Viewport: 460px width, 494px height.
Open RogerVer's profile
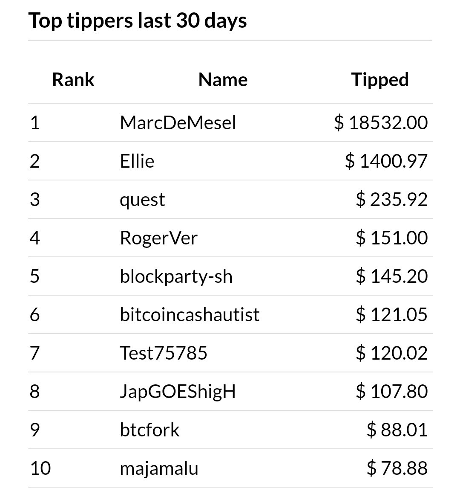pos(158,238)
